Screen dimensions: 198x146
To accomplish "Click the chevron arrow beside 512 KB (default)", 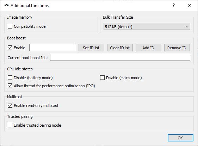I will point(187,27).
